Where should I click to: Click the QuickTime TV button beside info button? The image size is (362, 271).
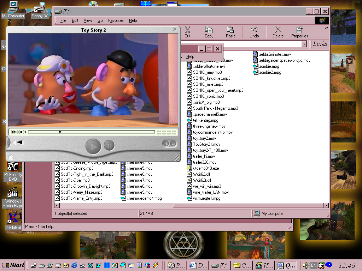coord(173,144)
